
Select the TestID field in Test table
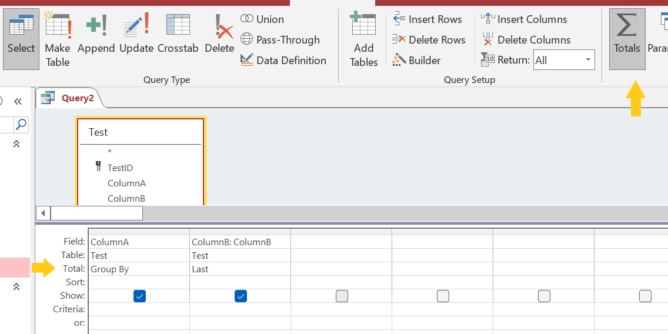tap(120, 168)
